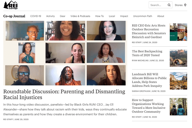Open the Gear navigation item
192x128 pixels.
pyautogui.click(x=63, y=16)
